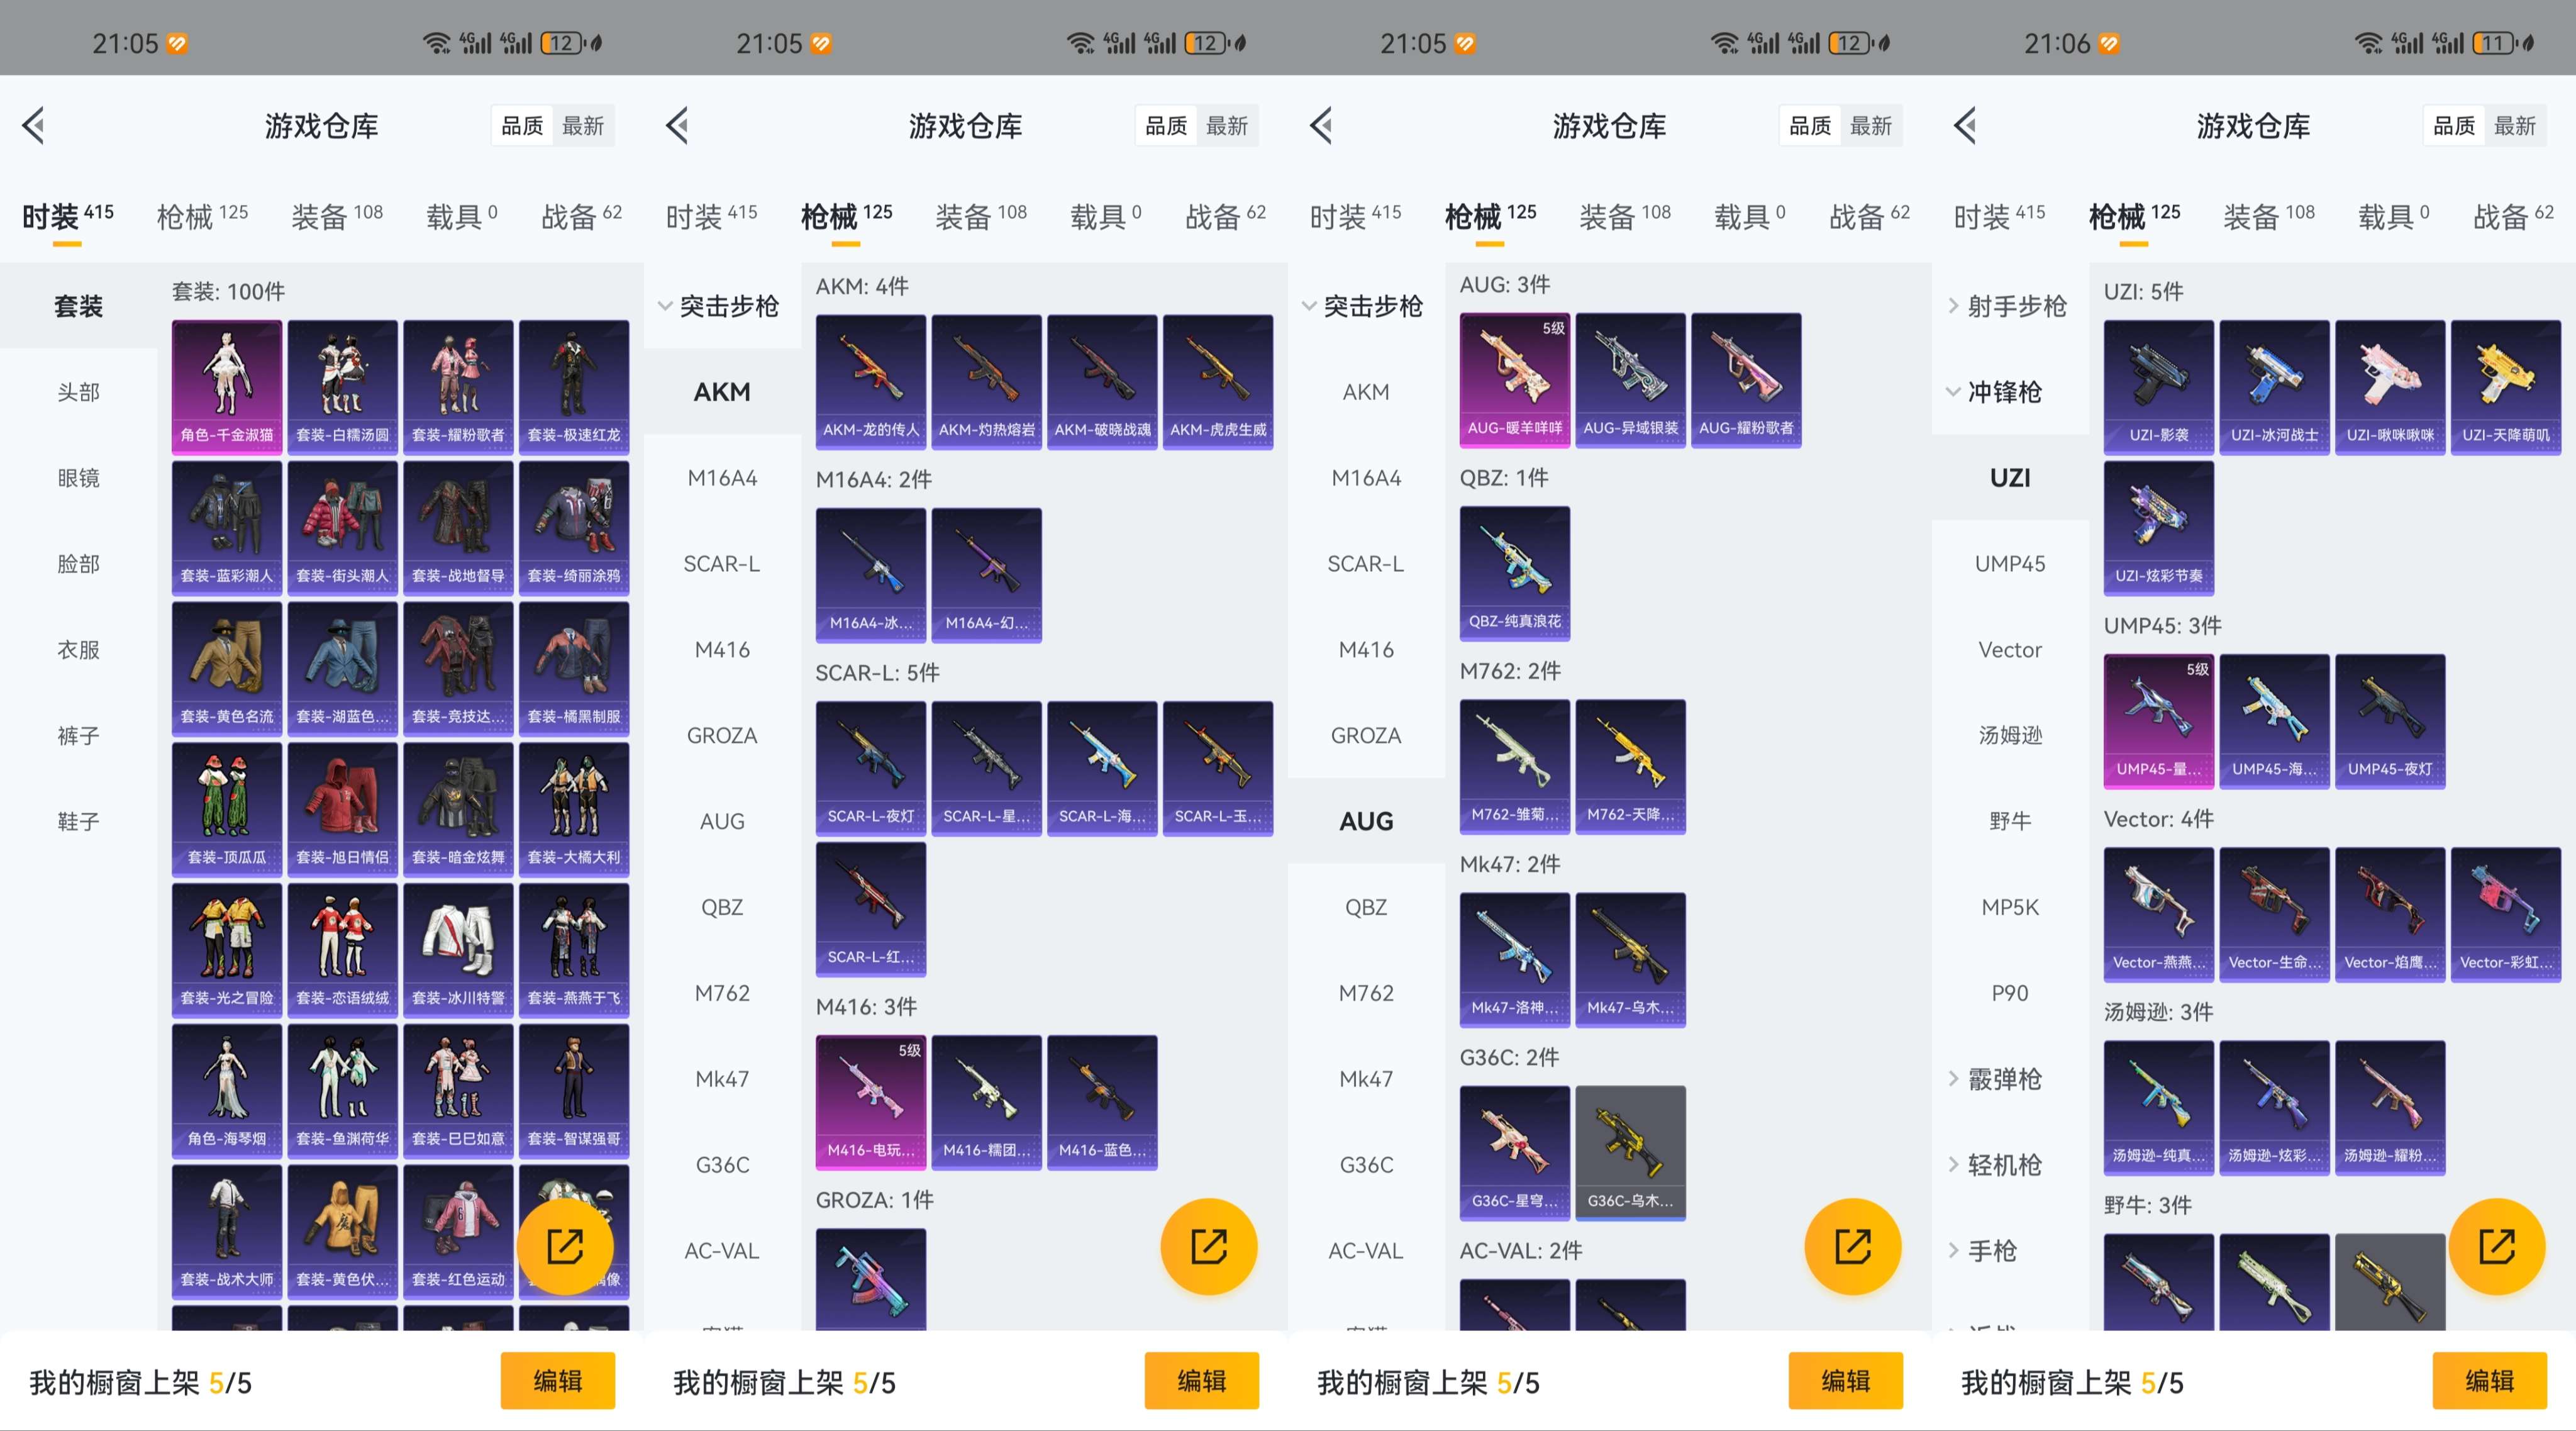Select 衣服 category in fashion sidebar
Viewport: 2576px width, 1431px height.
coord(78,650)
